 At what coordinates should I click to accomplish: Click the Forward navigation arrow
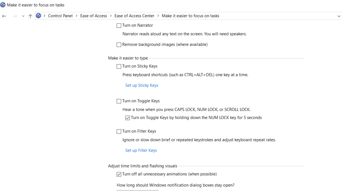[15, 16]
